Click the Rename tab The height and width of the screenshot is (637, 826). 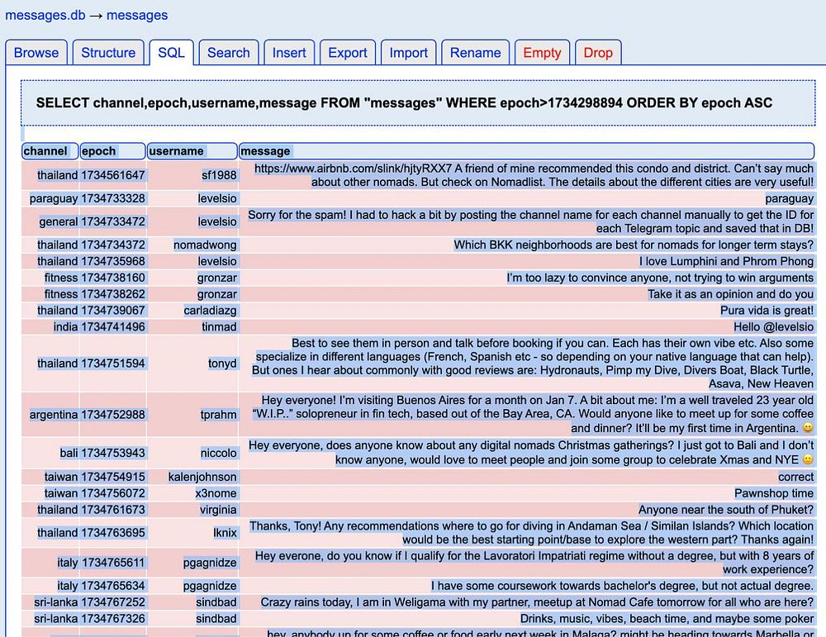coord(475,53)
